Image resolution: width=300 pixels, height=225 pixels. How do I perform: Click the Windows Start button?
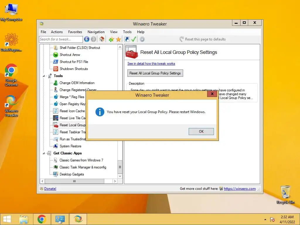(x=7, y=219)
